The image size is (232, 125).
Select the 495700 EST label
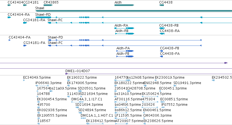tap(44, 105)
